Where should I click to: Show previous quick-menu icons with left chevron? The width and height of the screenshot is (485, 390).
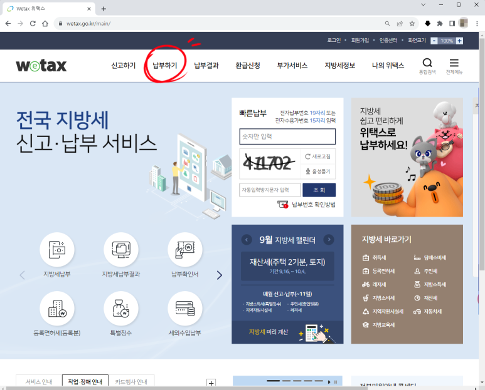click(22, 275)
